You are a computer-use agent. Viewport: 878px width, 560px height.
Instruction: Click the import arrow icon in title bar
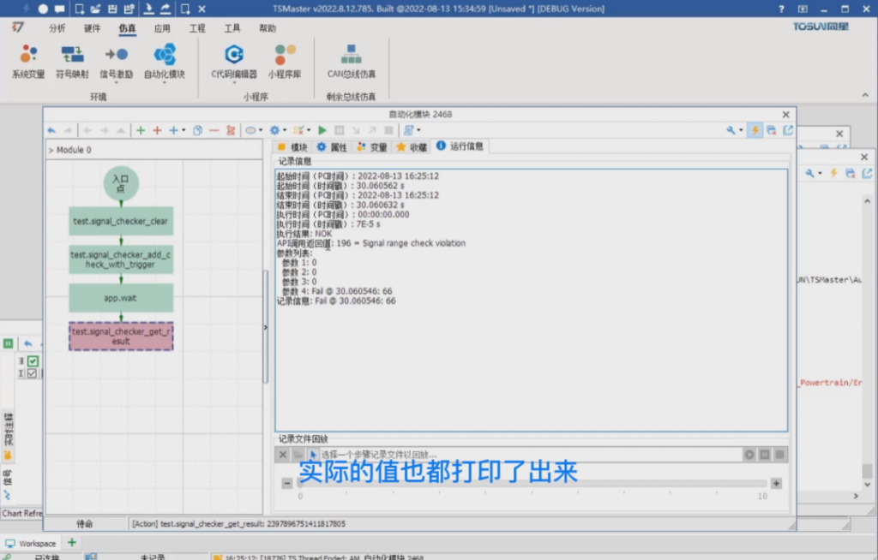(148, 9)
